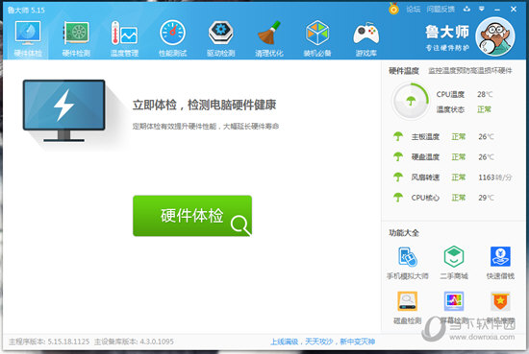Close the 鲁大师 window

[x=514, y=9]
